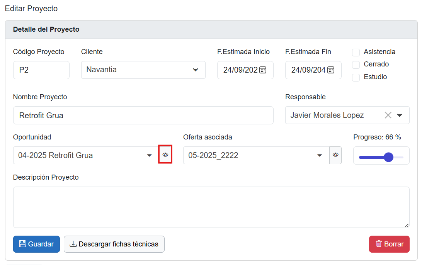Click Descargar fichas técnicas button
422x265 pixels.
point(114,244)
